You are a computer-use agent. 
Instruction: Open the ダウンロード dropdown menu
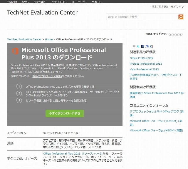click(x=59, y=2)
